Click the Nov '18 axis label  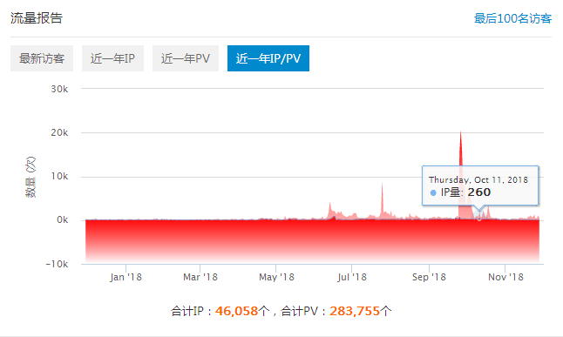[x=505, y=277]
